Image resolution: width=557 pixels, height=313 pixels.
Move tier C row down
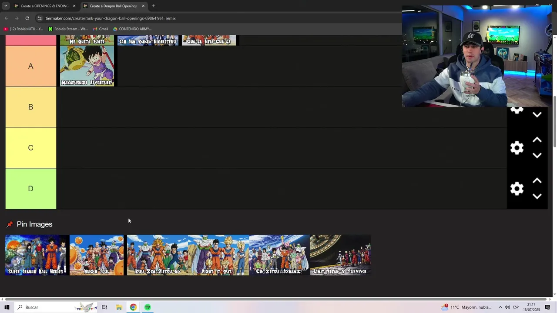coord(537,155)
